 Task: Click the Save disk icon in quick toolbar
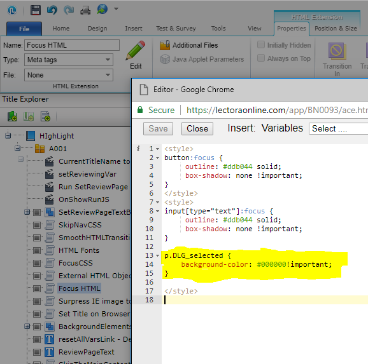click(36, 10)
